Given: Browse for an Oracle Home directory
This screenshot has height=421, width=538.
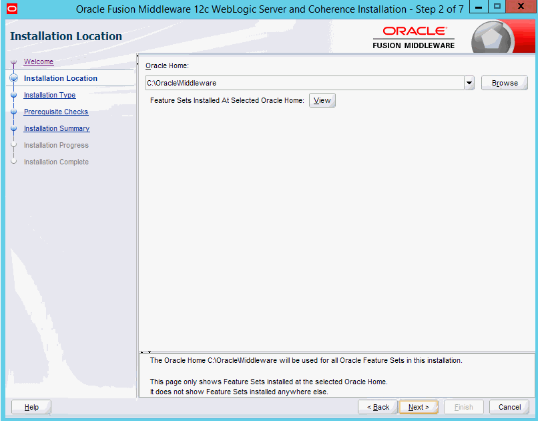Looking at the screenshot, I should click(x=505, y=83).
